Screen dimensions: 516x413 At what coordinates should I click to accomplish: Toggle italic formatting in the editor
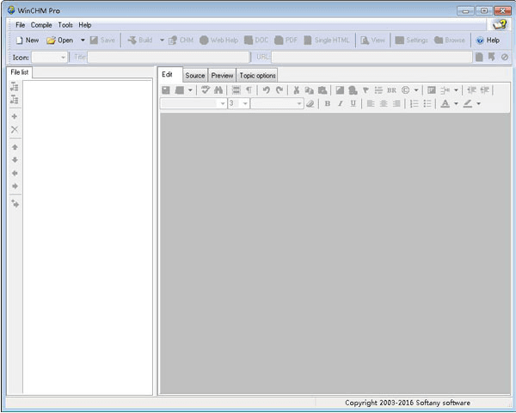340,103
